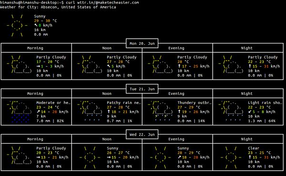Click the "Mon 20. Jun" date box
The width and height of the screenshot is (286, 176).
coord(142,43)
